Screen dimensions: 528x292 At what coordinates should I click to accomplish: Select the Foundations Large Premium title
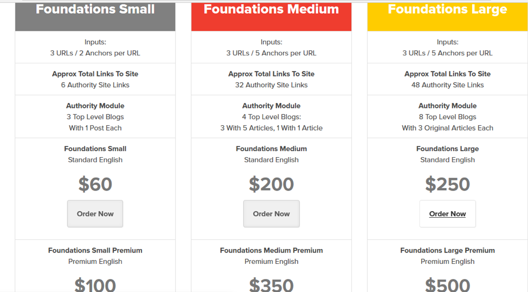tap(448, 250)
